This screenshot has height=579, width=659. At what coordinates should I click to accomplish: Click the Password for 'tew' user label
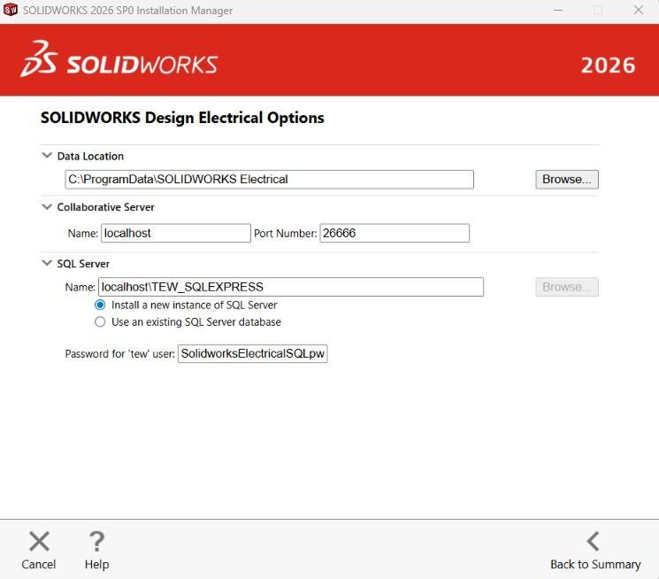point(119,354)
